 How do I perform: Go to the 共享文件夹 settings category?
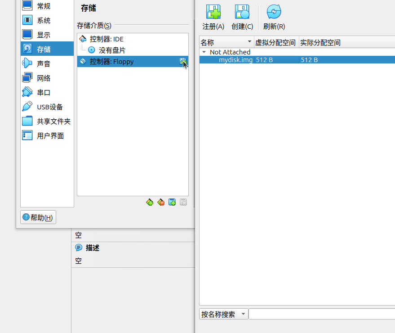pos(53,121)
